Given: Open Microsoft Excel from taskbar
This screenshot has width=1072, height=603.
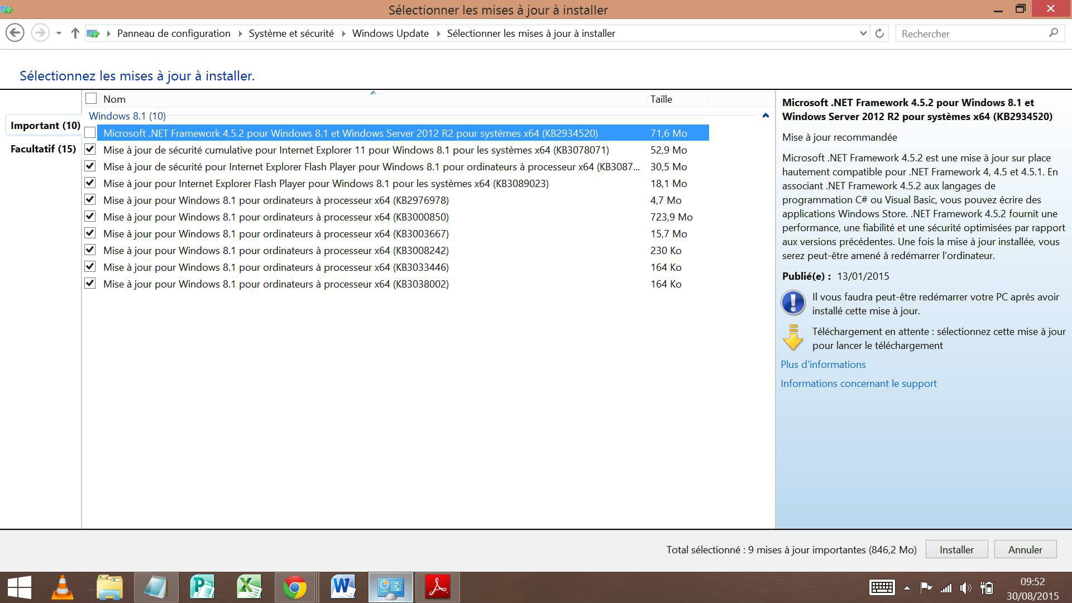Looking at the screenshot, I should pyautogui.click(x=248, y=587).
